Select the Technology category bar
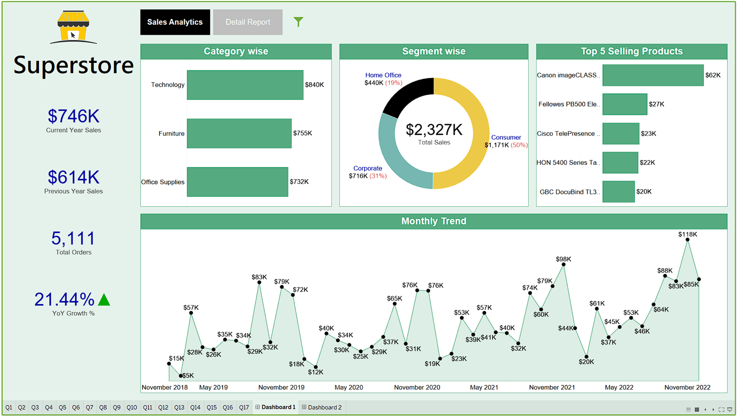Screen dimensions: 737x416 pos(245,85)
